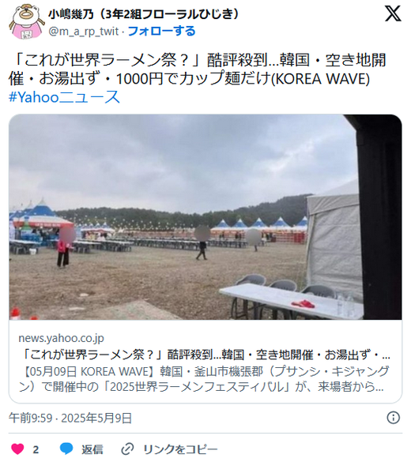Viewport: 411px width, 458px height.
Task: Click the tweet body text about 世界ラーメン祭
Action: 198,69
